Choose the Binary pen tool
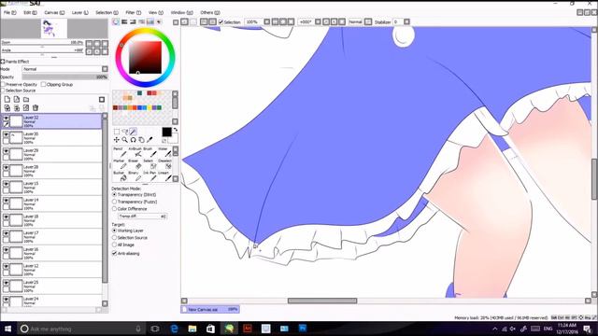Image resolution: width=598 pixels, height=336 pixels. [x=136, y=176]
